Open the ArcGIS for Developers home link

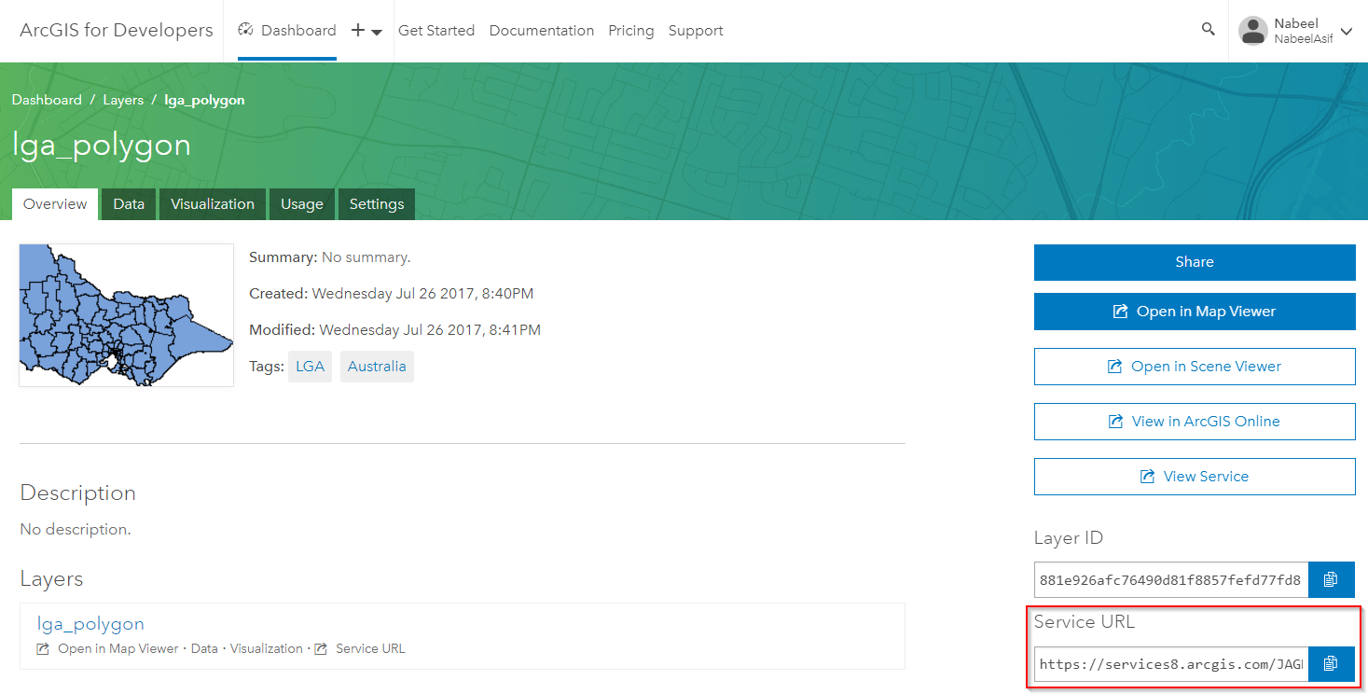[x=117, y=30]
